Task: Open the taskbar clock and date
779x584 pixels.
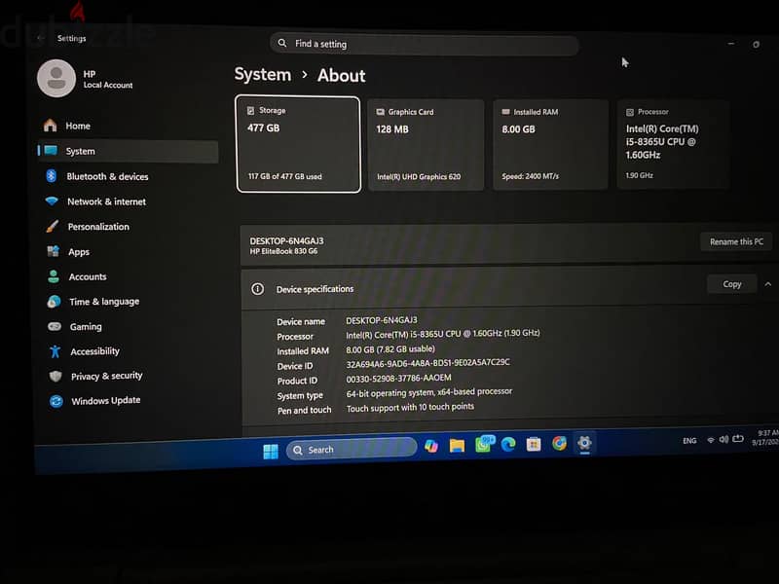Action: coord(767,437)
